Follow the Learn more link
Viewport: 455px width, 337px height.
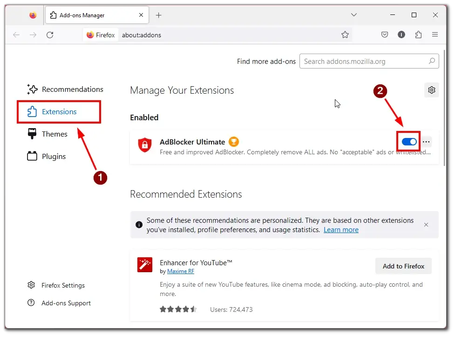[x=341, y=230]
